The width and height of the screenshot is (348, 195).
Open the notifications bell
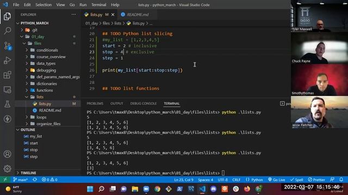point(341,179)
